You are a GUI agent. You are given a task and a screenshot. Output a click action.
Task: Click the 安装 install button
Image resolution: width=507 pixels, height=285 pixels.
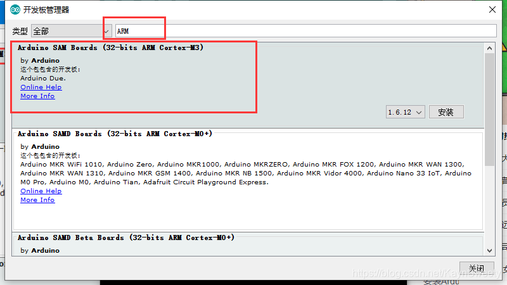point(446,112)
